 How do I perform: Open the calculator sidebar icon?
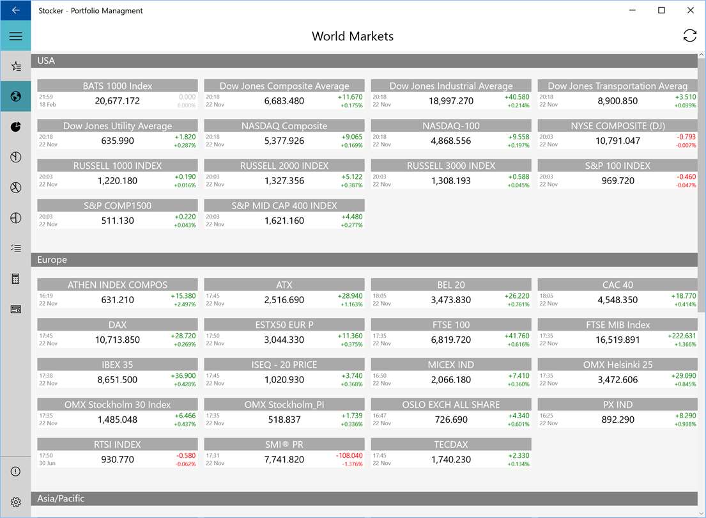(15, 279)
